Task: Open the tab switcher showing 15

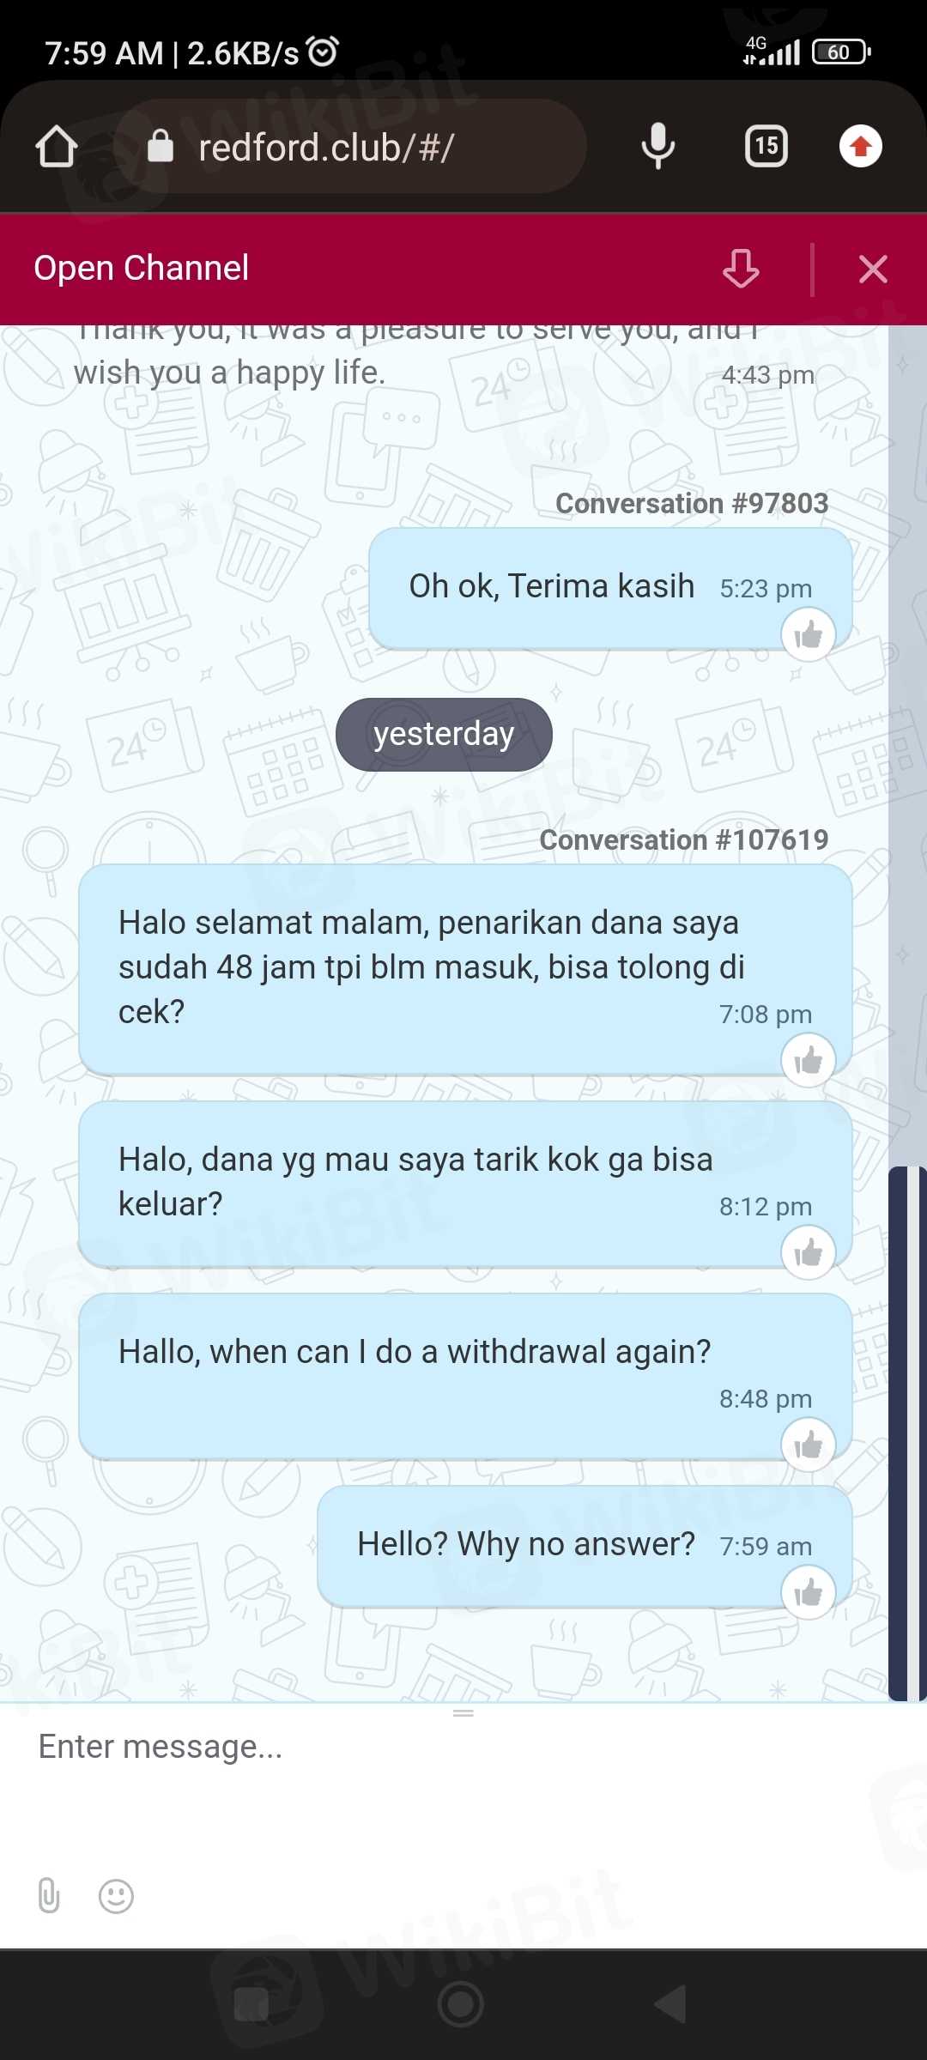Action: tap(766, 146)
